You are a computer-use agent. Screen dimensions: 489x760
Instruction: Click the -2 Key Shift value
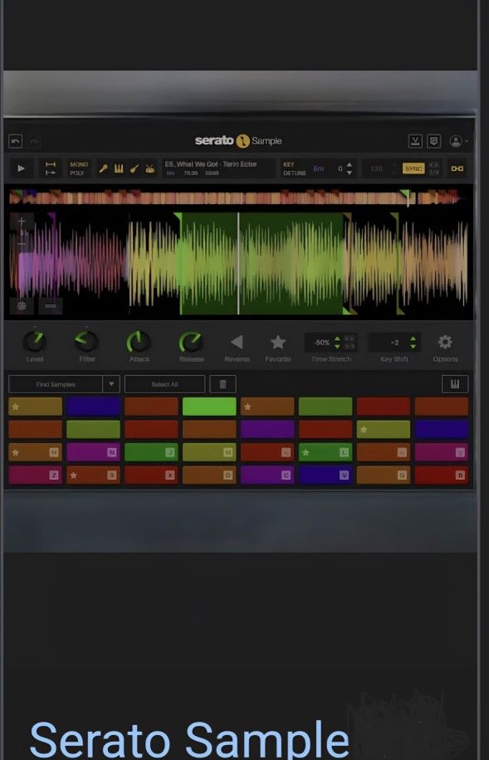(x=394, y=342)
